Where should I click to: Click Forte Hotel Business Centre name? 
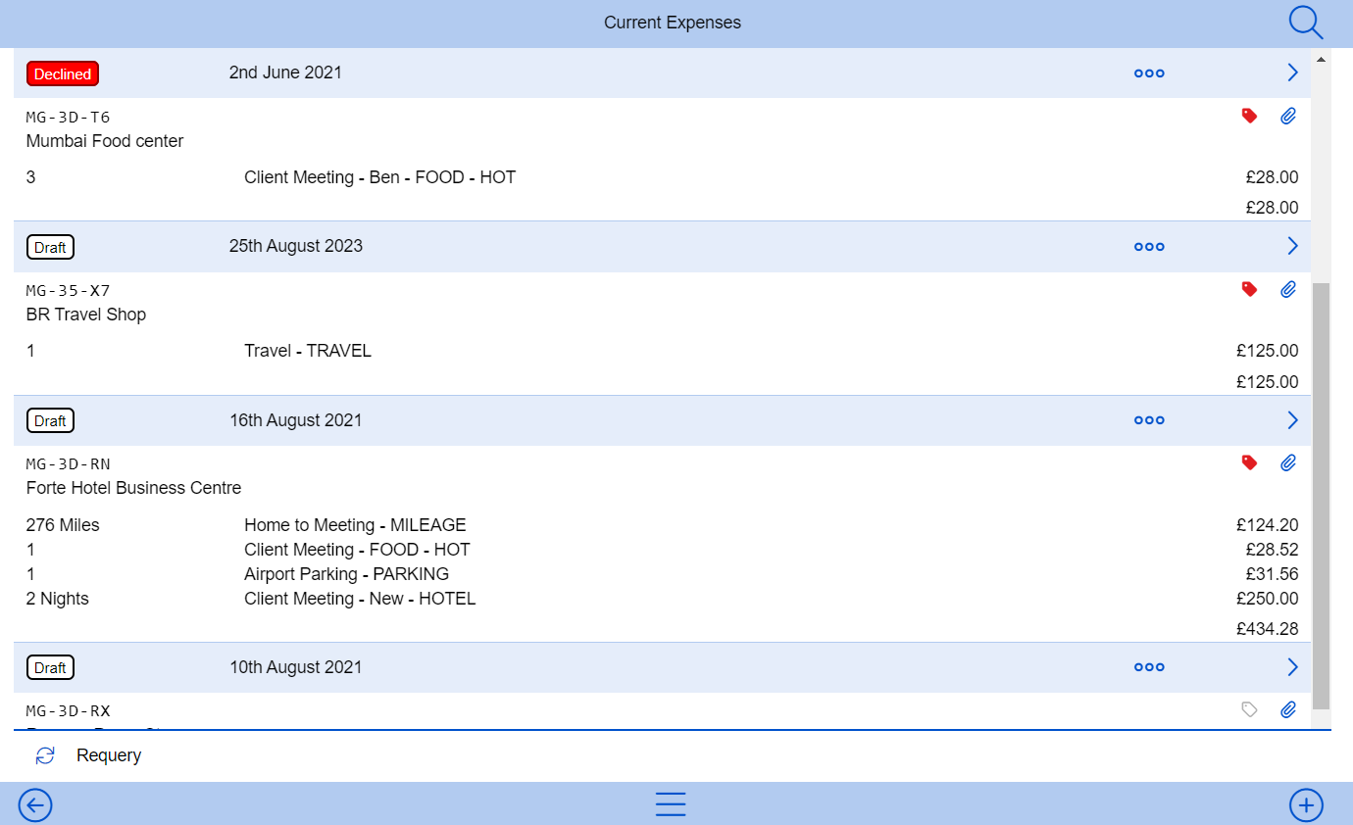pos(133,488)
